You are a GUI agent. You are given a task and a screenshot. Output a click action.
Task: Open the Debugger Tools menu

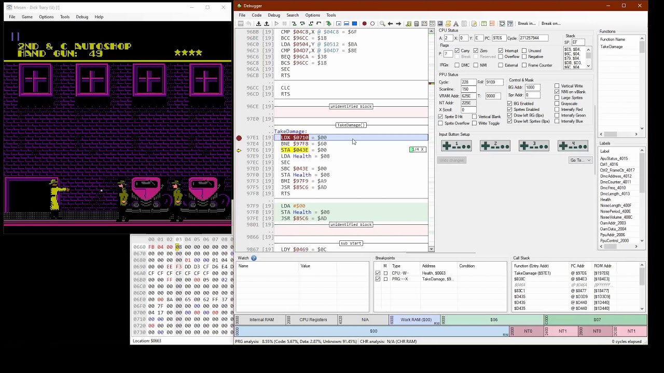click(x=331, y=15)
